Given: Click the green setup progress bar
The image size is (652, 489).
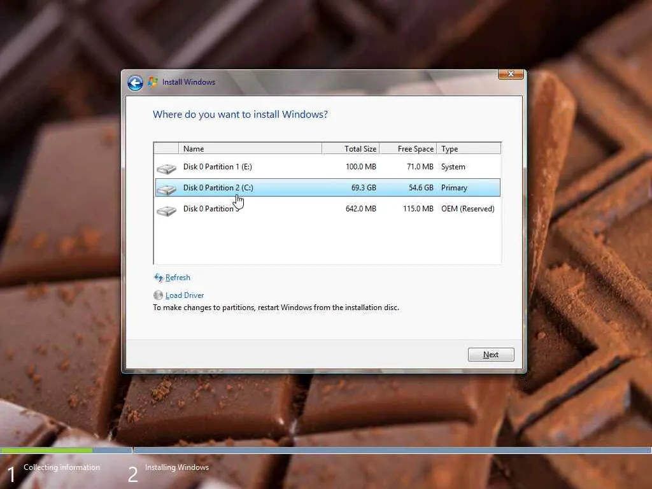Looking at the screenshot, I should coord(46,450).
